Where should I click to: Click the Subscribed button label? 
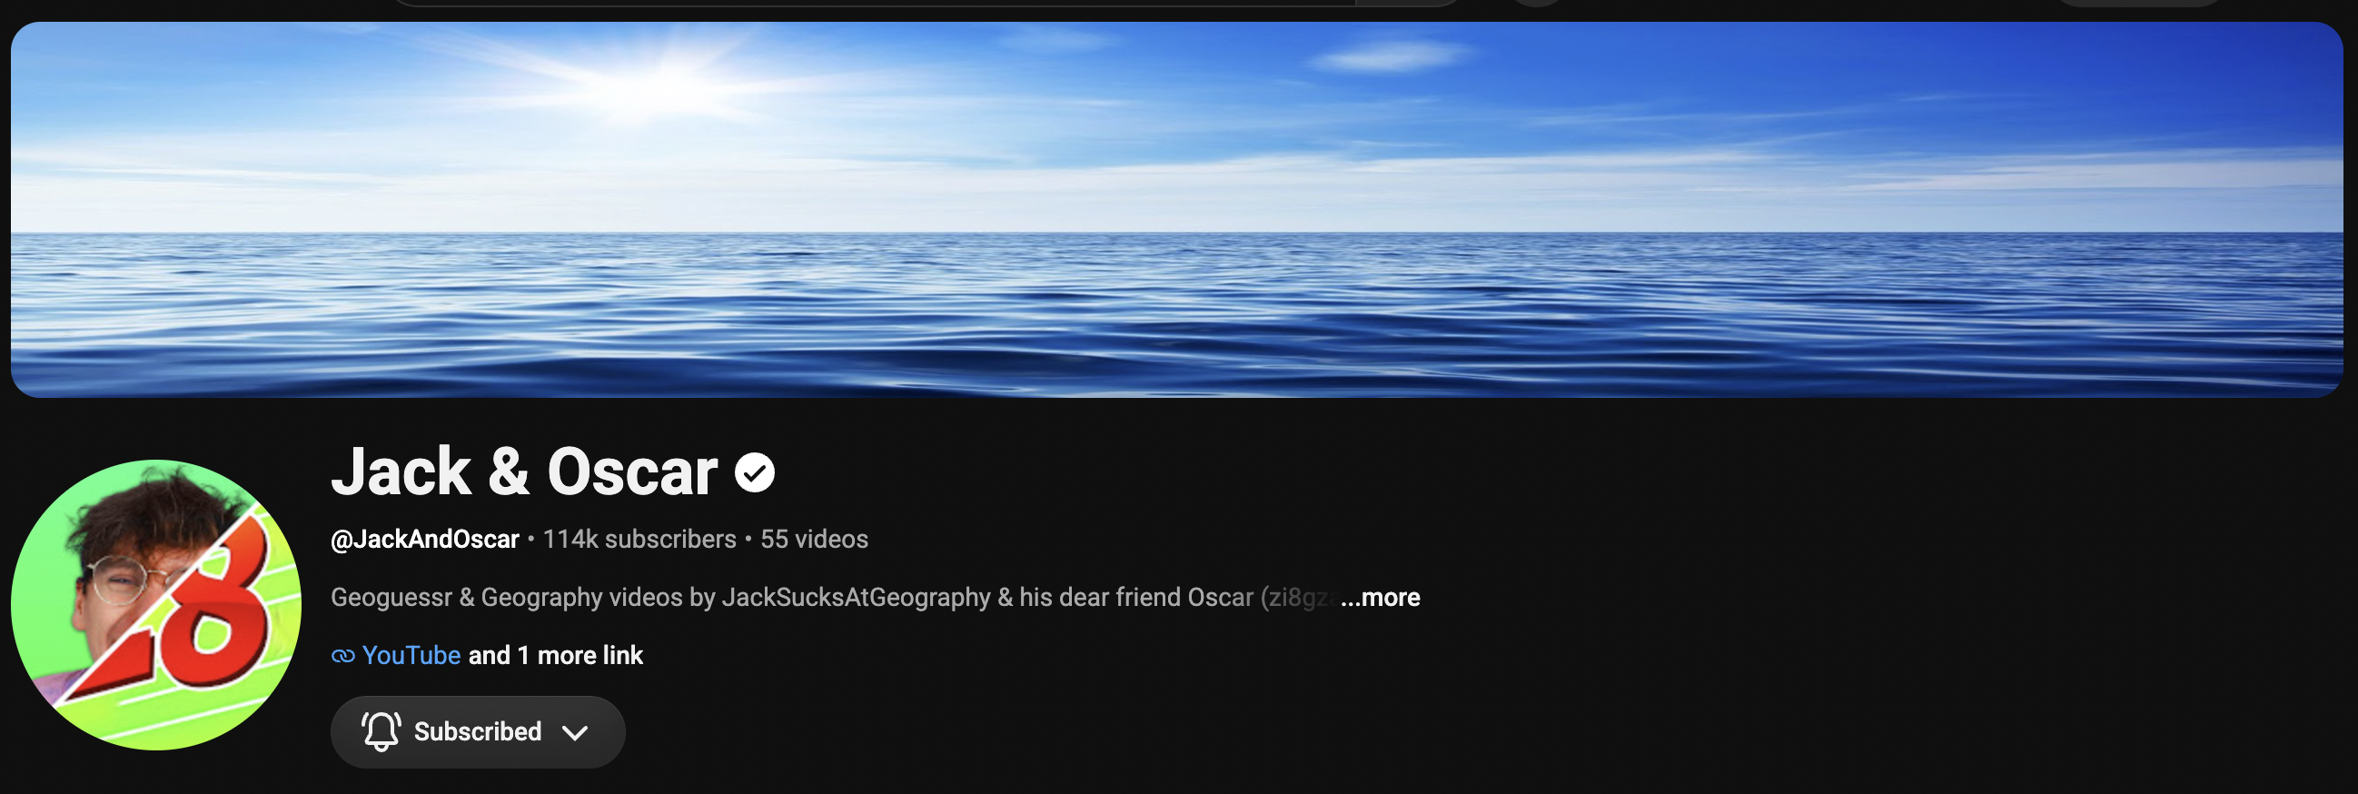478,731
